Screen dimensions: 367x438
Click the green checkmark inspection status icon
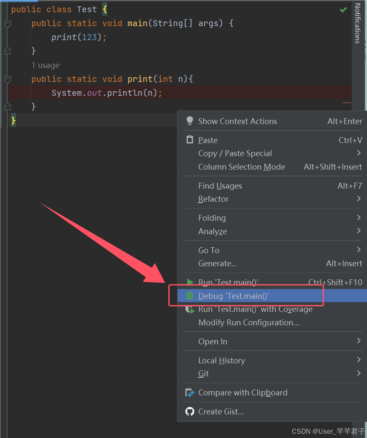pos(343,10)
